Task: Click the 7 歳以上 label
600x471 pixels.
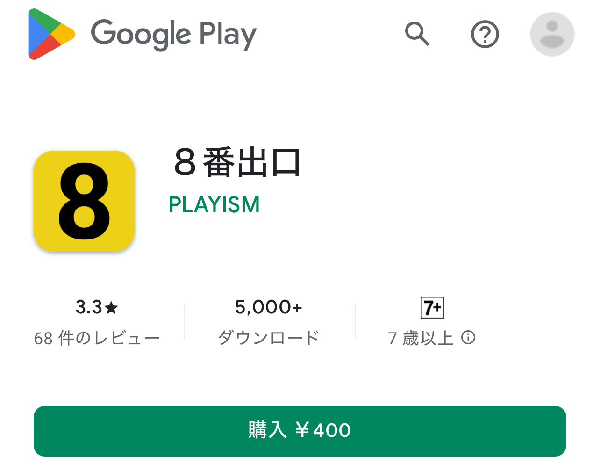Action: click(421, 338)
